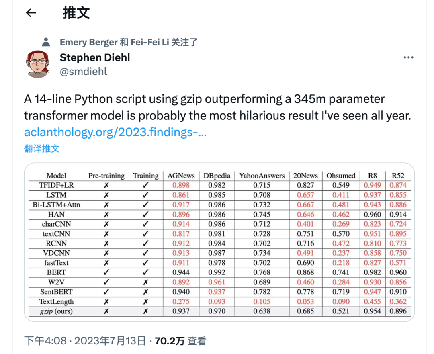Click the AGNews column header in the image
Image resolution: width=434 pixels, height=354 pixels.
(181, 176)
